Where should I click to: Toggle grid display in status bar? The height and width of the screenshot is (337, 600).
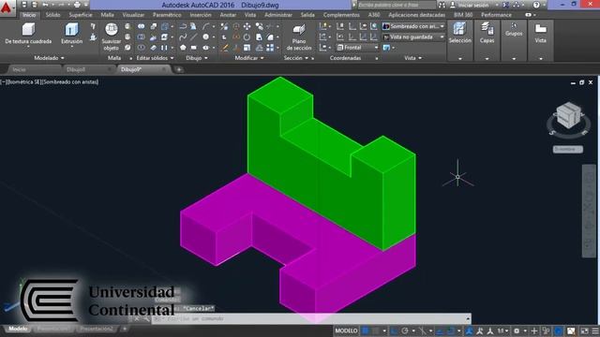tap(365, 330)
